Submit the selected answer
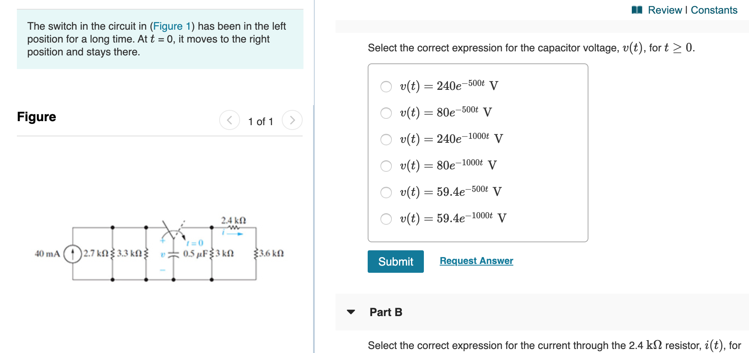 click(x=395, y=261)
